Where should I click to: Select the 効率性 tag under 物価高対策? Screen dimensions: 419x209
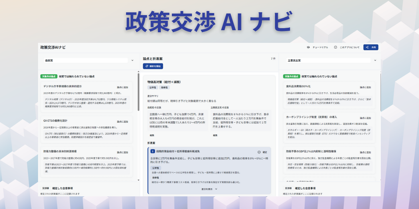pyautogui.click(x=164, y=87)
